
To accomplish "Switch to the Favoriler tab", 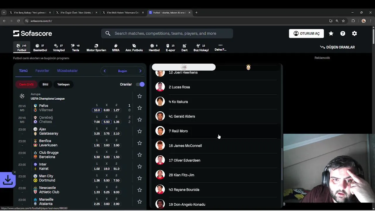I will click(x=42, y=71).
